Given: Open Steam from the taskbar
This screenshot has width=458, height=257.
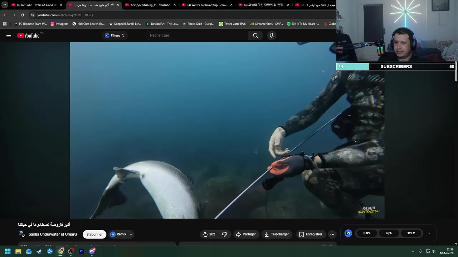Looking at the screenshot, I should (x=39, y=251).
